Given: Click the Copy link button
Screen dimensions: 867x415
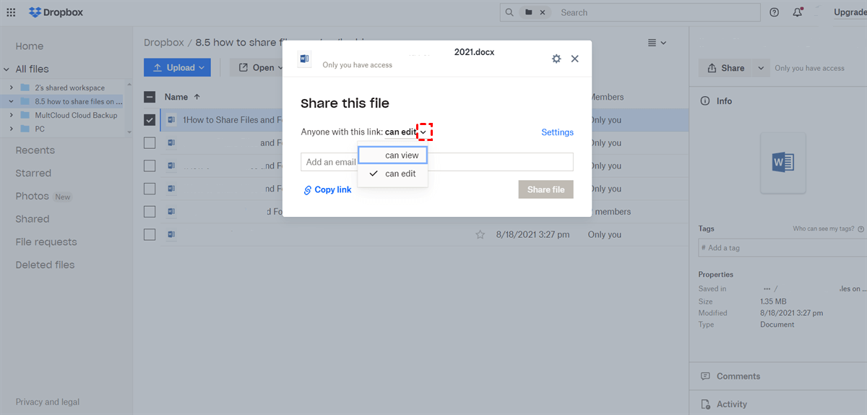Looking at the screenshot, I should click(x=327, y=189).
